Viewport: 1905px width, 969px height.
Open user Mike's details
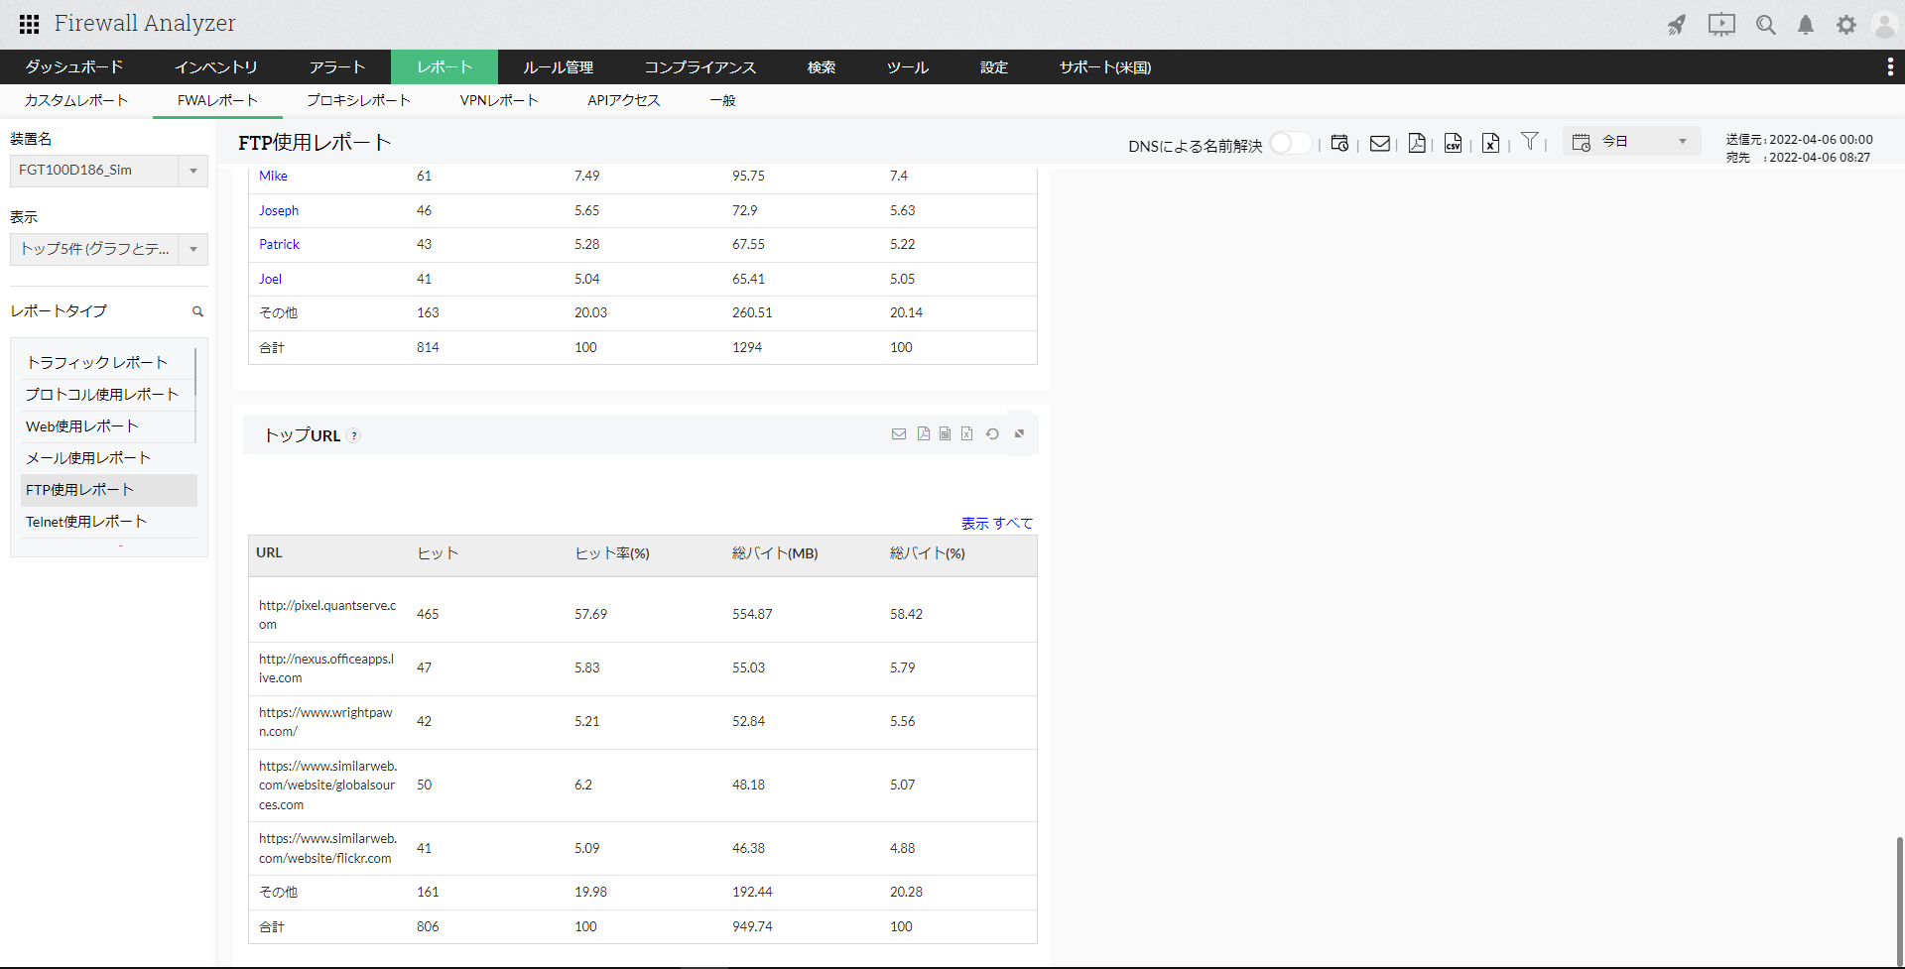[x=273, y=177]
